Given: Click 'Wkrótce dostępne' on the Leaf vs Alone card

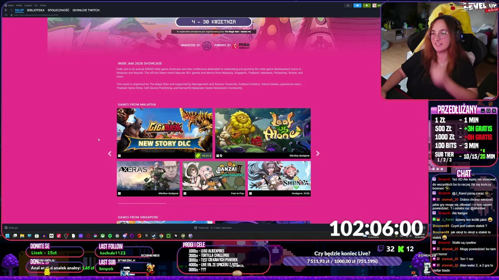Looking at the screenshot, I should pyautogui.click(x=299, y=156).
